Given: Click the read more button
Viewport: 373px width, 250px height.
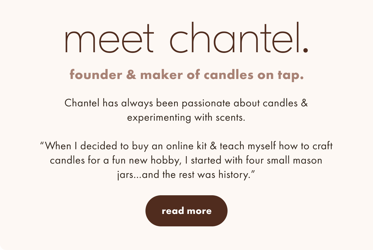Looking at the screenshot, I should click(186, 211).
